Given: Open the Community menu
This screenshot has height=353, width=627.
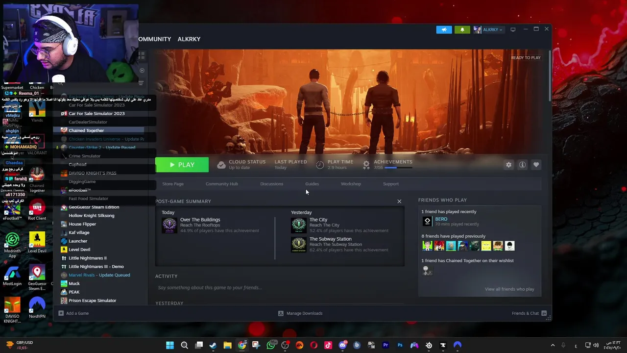Looking at the screenshot, I should (154, 39).
